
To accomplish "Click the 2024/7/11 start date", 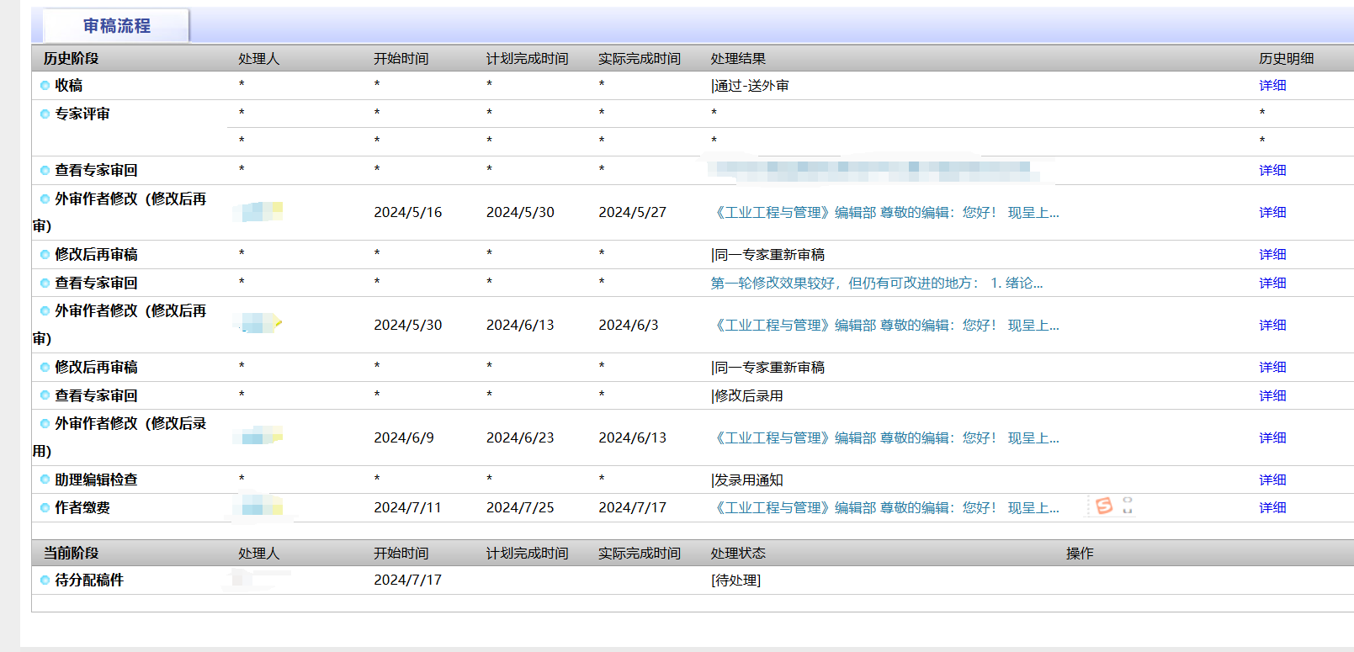I will [x=408, y=508].
